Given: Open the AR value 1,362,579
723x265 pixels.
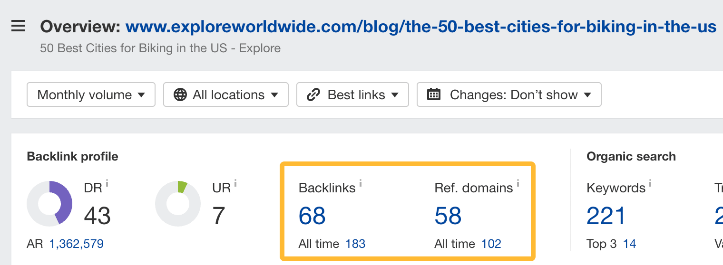Looking at the screenshot, I should 77,244.
